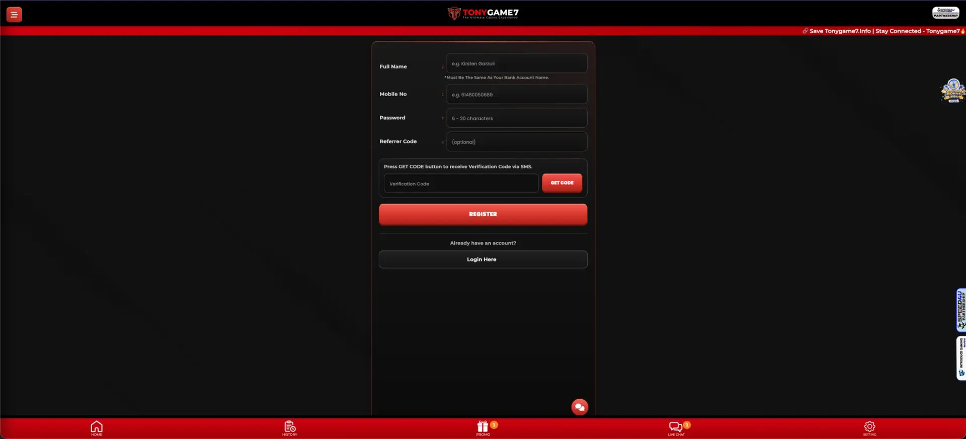Image resolution: width=966 pixels, height=439 pixels.
Task: Open Setting gear in bottom navigation
Action: tap(869, 428)
